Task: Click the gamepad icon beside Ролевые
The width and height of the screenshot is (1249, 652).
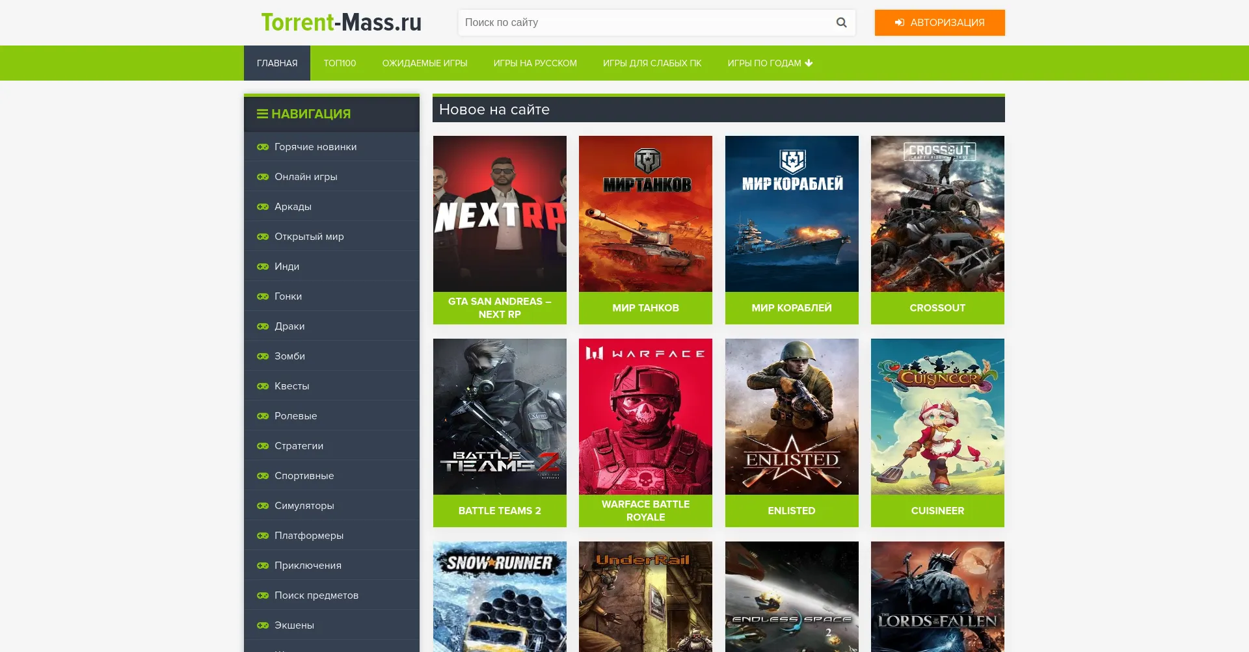Action: tap(263, 416)
